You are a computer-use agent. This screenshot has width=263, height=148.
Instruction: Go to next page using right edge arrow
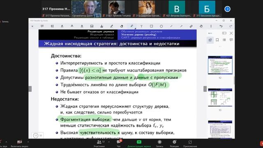(205, 89)
